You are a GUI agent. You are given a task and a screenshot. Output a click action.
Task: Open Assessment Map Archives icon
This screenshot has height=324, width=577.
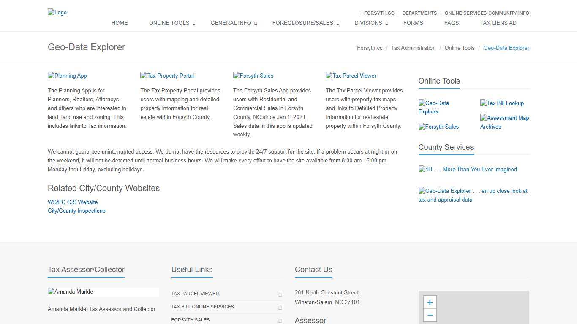click(504, 122)
